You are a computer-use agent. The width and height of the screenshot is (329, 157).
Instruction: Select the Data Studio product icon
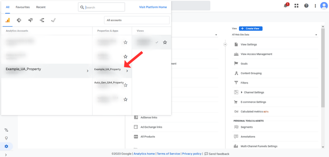click(x=42, y=20)
